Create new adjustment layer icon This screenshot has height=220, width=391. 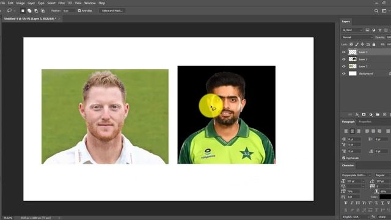371,114
